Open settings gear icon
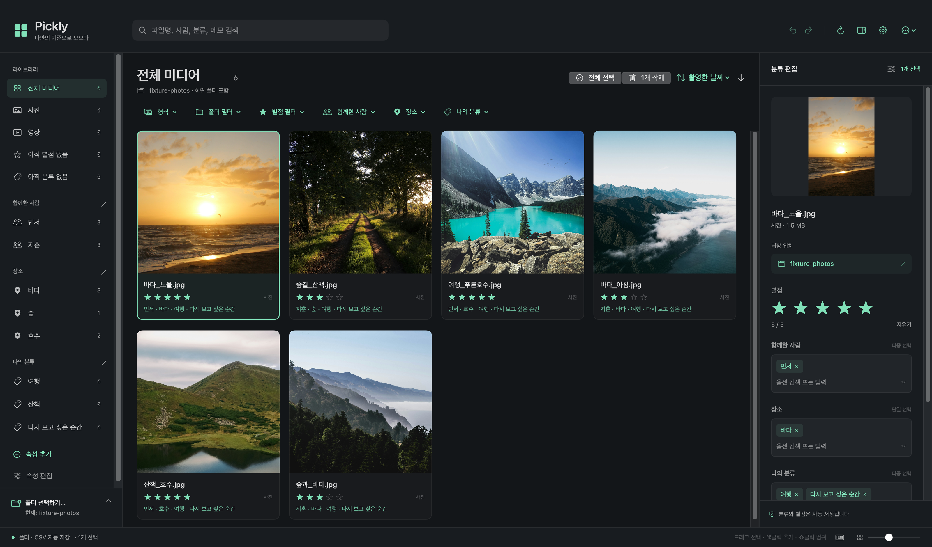Viewport: 932px width, 547px height. pyautogui.click(x=883, y=30)
